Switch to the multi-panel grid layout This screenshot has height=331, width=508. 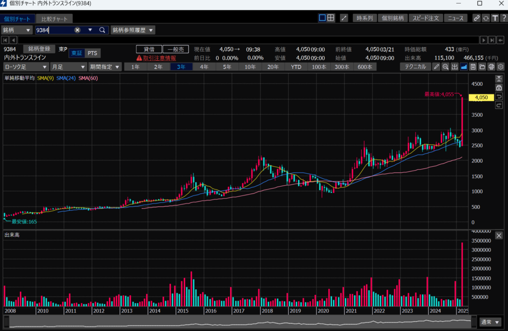coord(330,18)
